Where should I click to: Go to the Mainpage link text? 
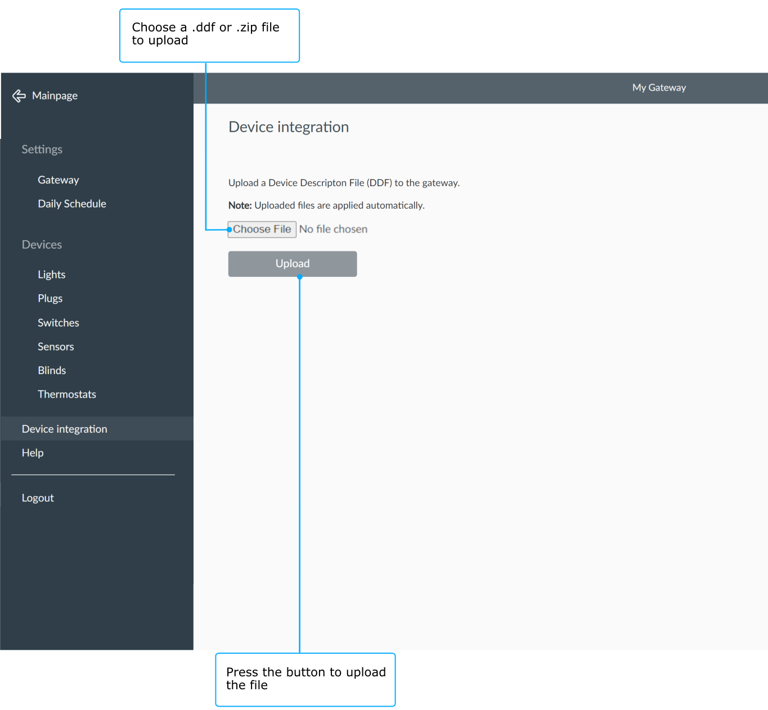[55, 96]
